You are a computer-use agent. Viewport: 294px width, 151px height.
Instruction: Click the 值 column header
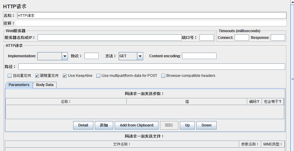tap(187, 102)
